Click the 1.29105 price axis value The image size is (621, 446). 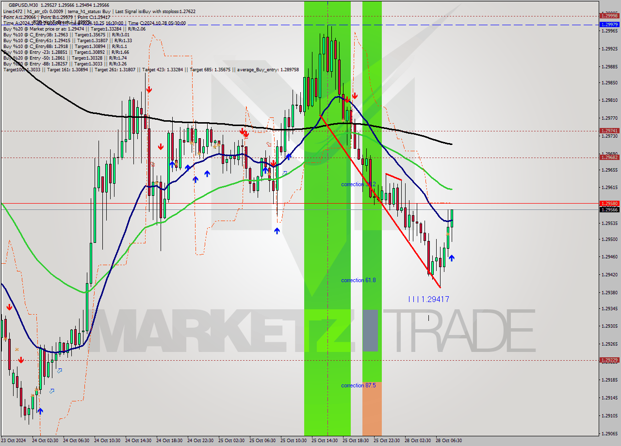[x=610, y=416]
